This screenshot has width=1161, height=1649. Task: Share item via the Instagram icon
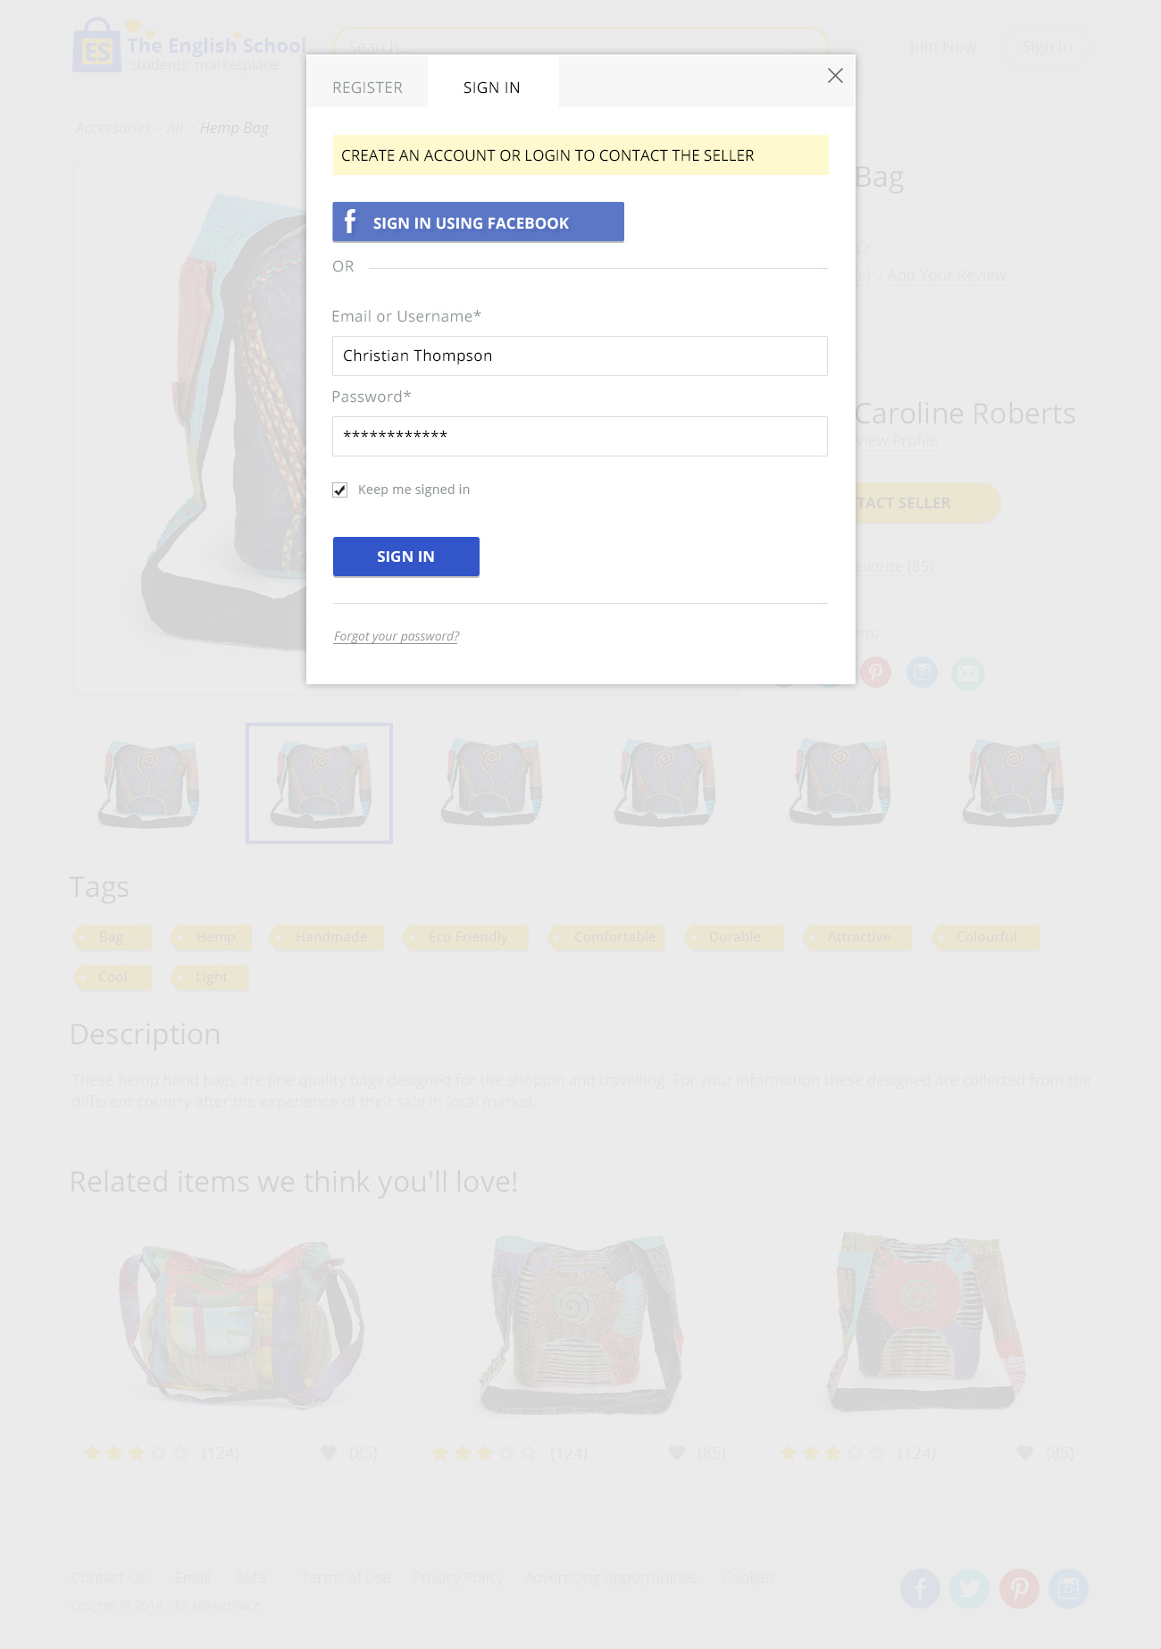point(922,673)
